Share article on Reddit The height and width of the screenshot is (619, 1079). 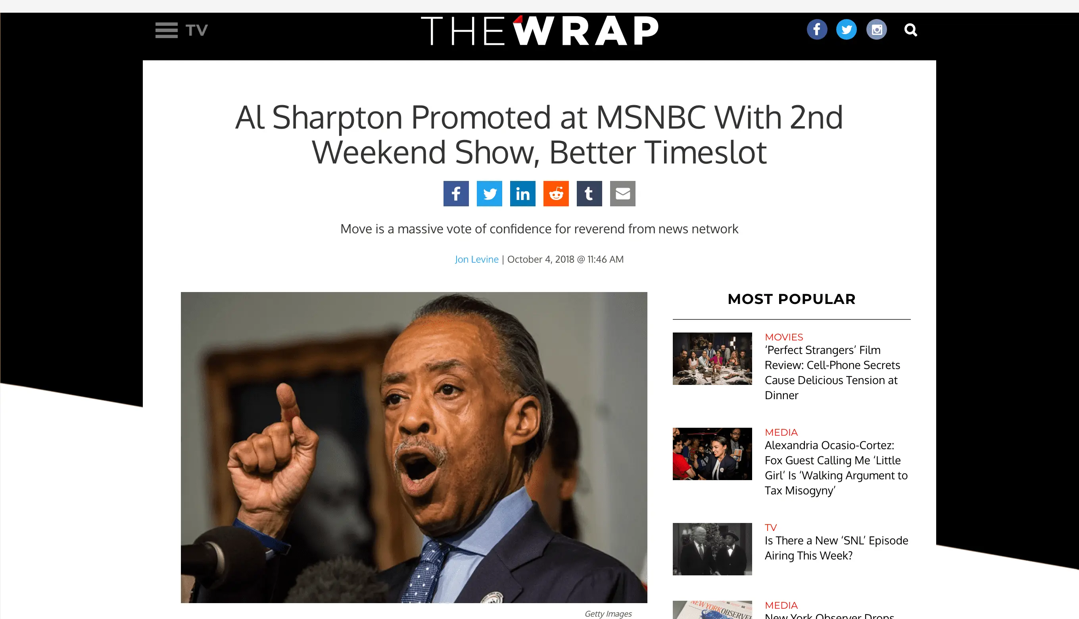pos(556,194)
